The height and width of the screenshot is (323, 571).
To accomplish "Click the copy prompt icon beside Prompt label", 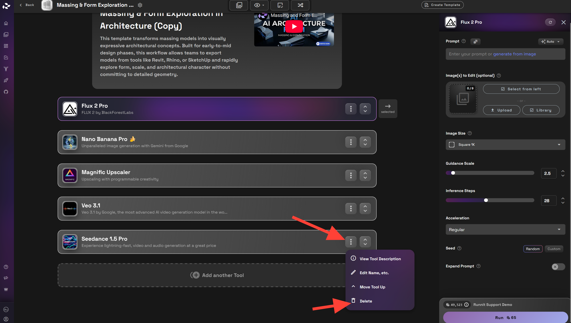I will 475,42.
